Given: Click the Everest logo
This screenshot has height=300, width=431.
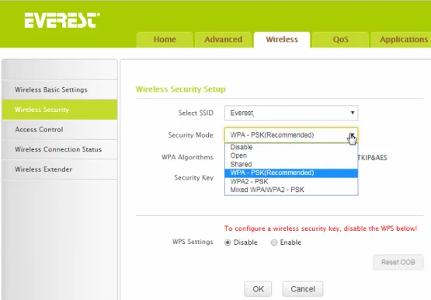Looking at the screenshot, I should tap(62, 20).
